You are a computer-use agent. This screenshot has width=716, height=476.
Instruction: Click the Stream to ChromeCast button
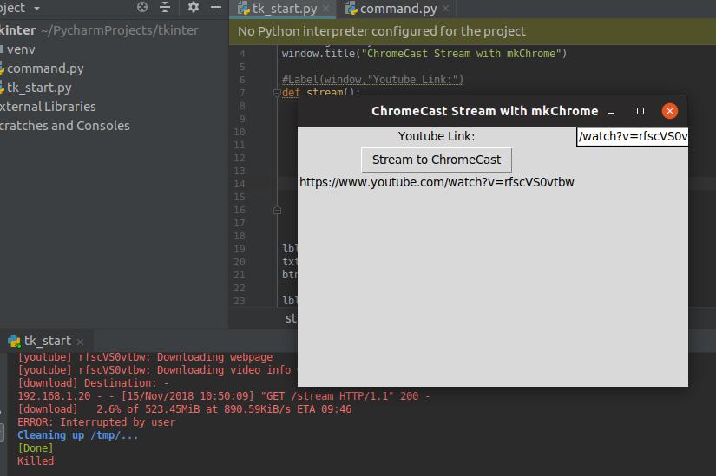(x=437, y=160)
